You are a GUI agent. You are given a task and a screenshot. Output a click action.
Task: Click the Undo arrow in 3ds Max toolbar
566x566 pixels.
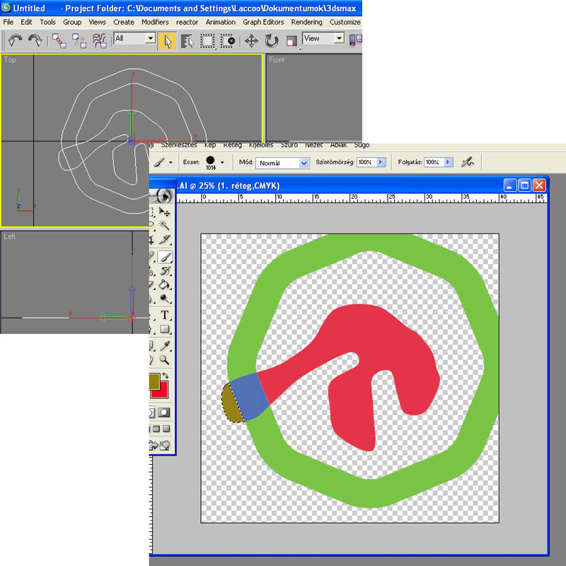pos(15,40)
